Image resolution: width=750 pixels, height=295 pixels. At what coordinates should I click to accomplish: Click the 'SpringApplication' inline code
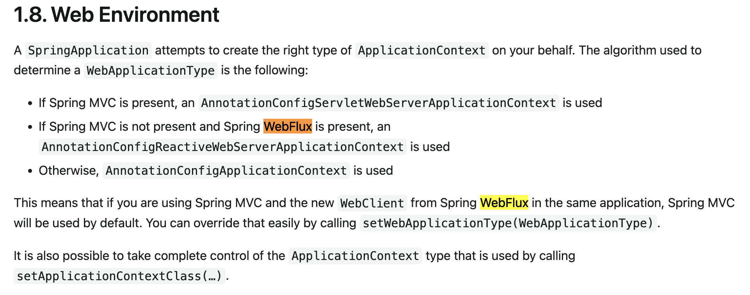click(88, 51)
